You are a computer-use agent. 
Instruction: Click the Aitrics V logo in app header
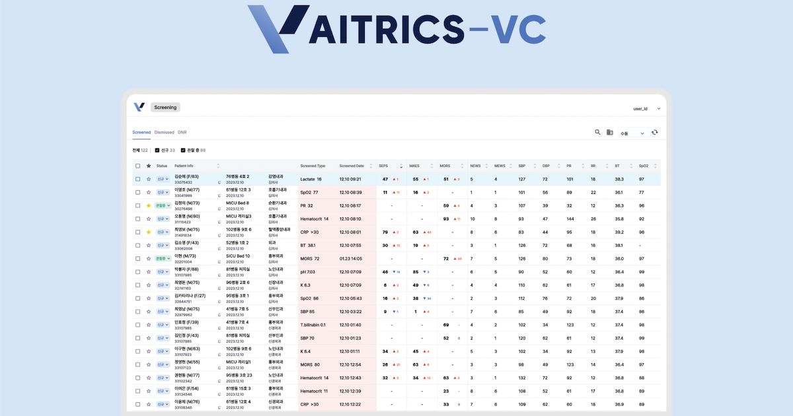139,107
